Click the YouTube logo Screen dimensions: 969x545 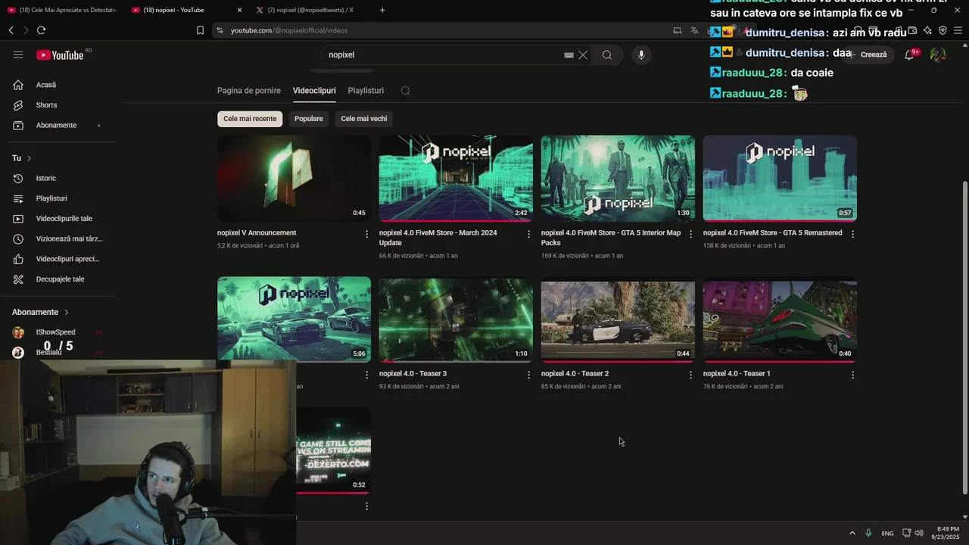click(60, 54)
